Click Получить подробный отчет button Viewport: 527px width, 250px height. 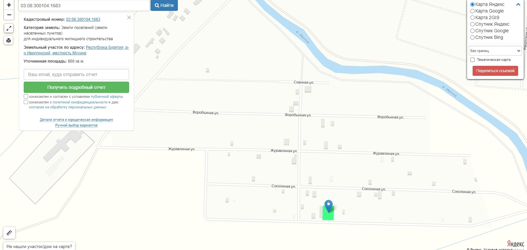point(76,87)
